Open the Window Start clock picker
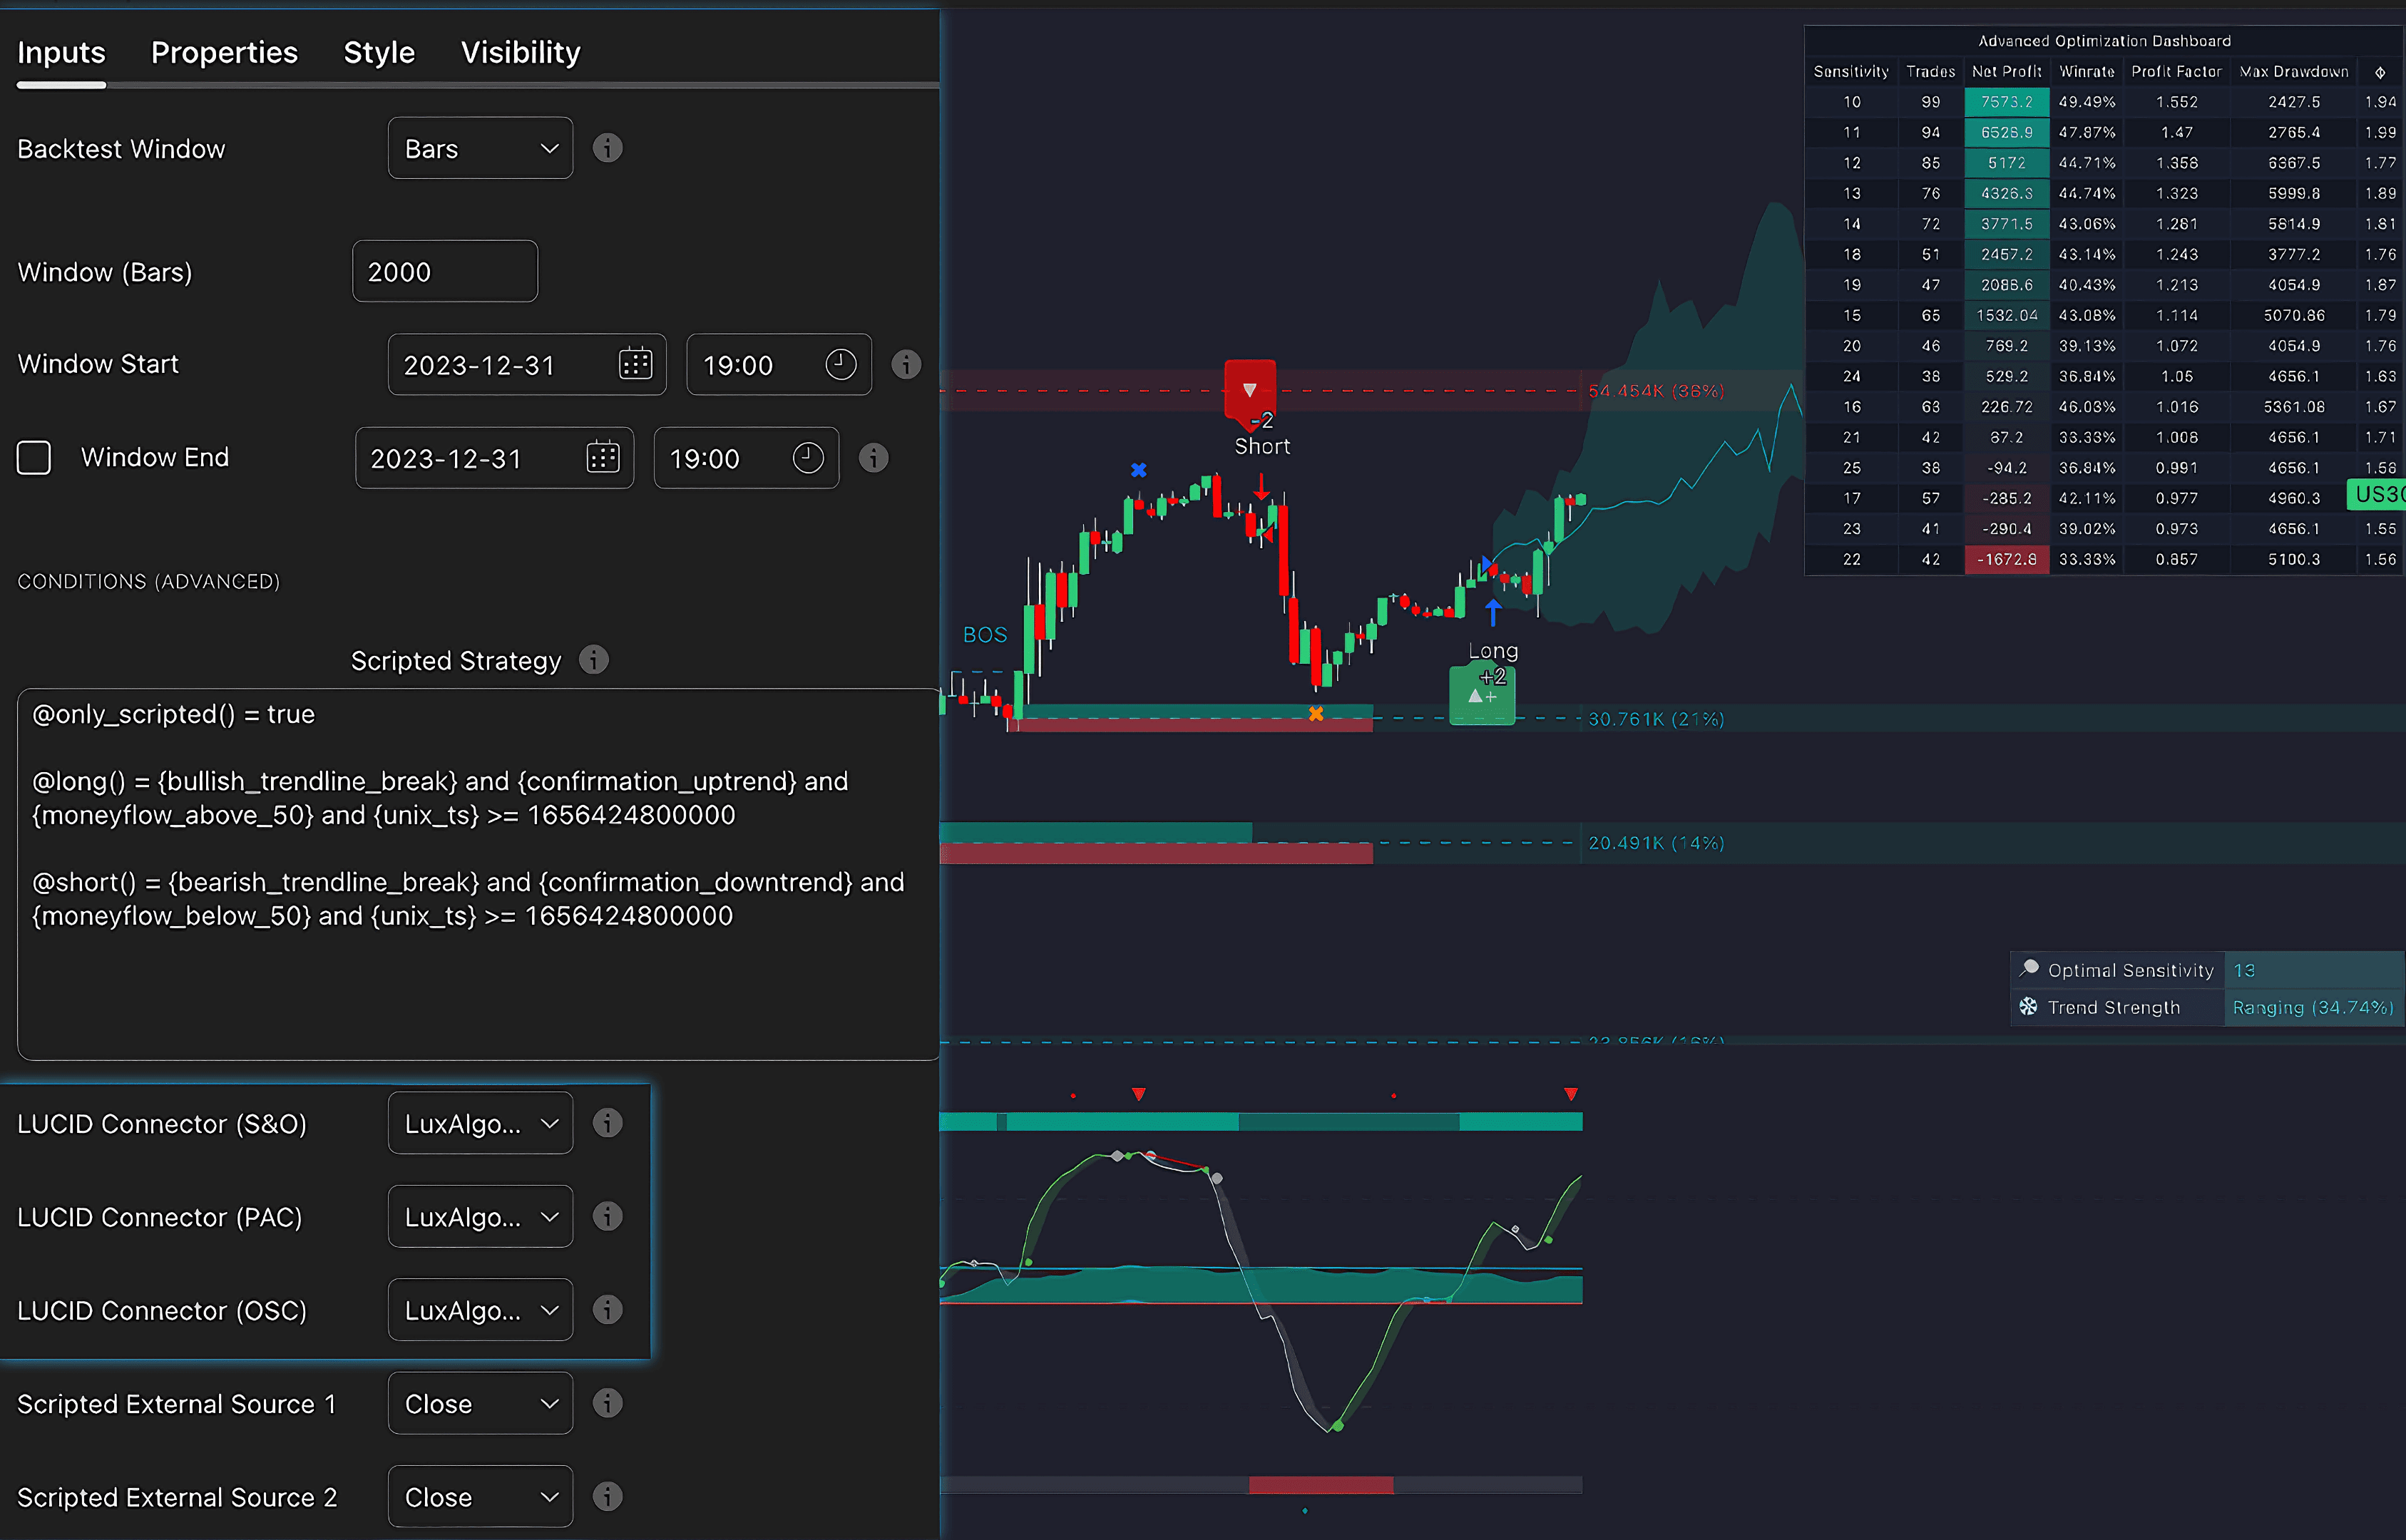The height and width of the screenshot is (1540, 2406). 841,364
